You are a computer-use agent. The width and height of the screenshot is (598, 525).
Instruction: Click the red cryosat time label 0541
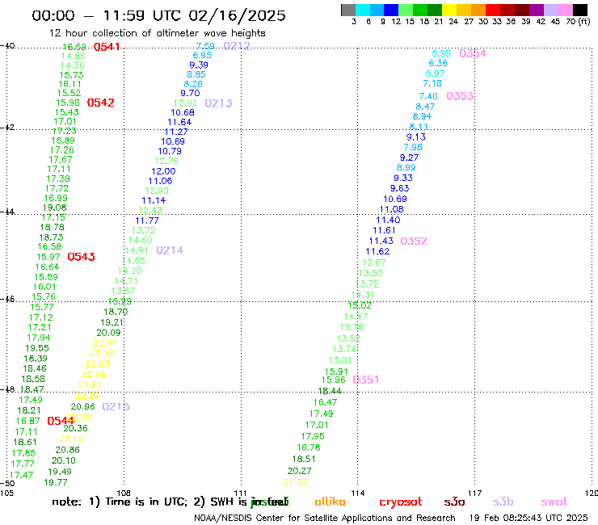(x=107, y=47)
